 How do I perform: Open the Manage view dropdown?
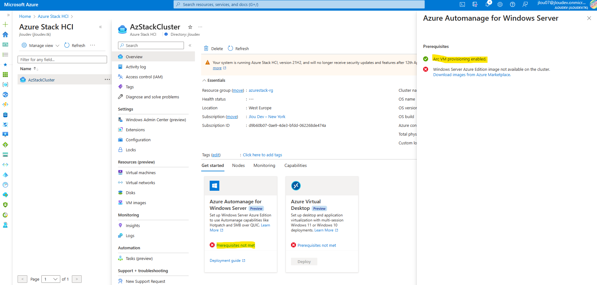pyautogui.click(x=40, y=45)
